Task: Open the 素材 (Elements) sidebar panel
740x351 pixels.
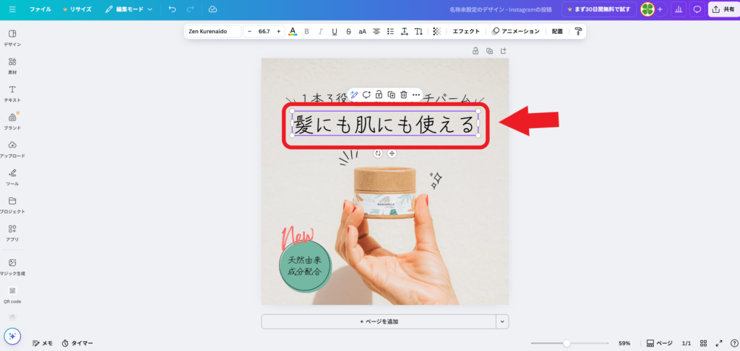Action: pyautogui.click(x=12, y=65)
